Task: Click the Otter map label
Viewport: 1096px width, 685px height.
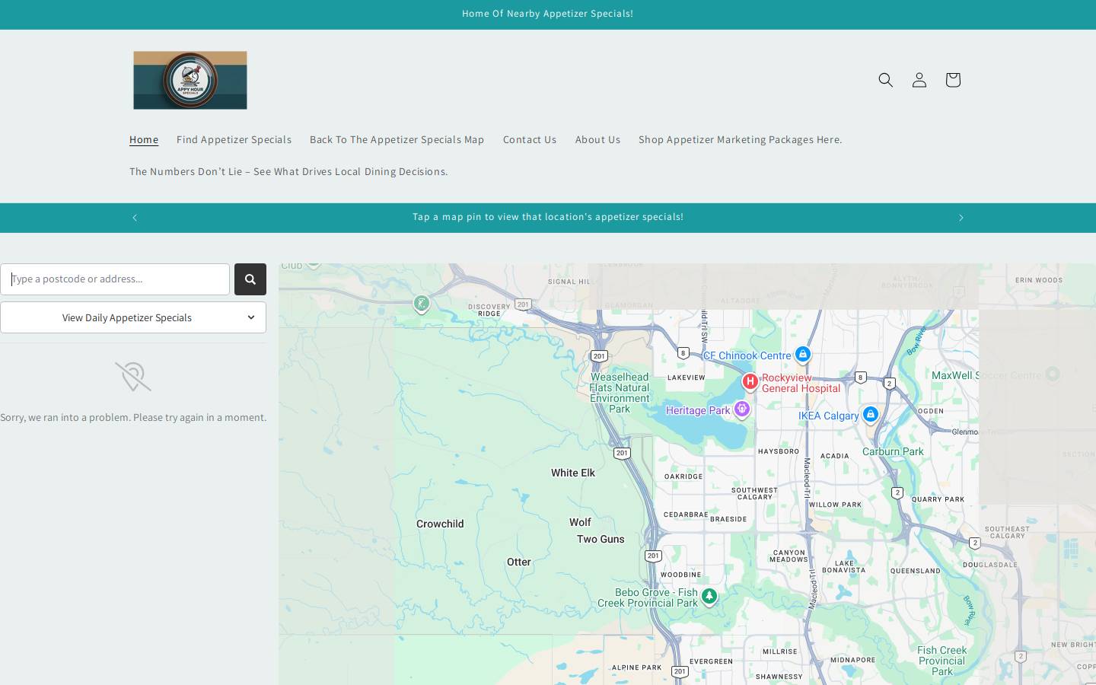Action: coord(519,562)
